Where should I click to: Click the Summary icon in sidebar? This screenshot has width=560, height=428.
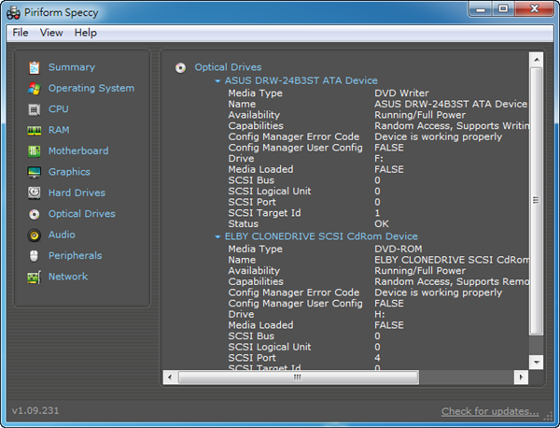tap(35, 67)
